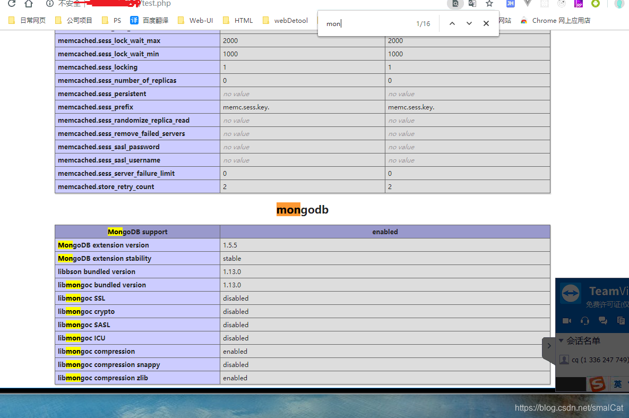Image resolution: width=629 pixels, height=418 pixels.
Task: Open the JH extension icon
Action: click(510, 4)
